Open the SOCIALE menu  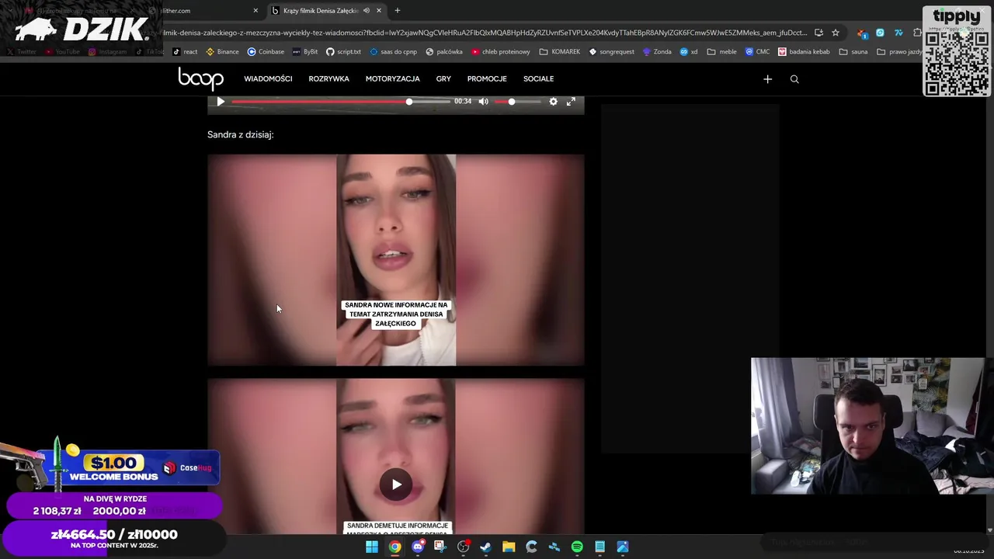click(538, 79)
